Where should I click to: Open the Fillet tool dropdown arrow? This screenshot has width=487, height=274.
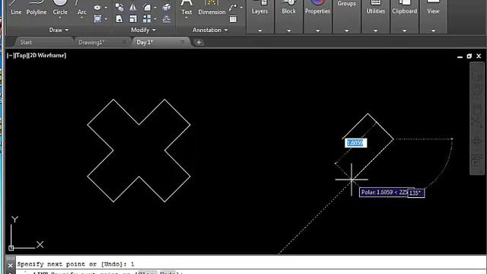point(155,8)
